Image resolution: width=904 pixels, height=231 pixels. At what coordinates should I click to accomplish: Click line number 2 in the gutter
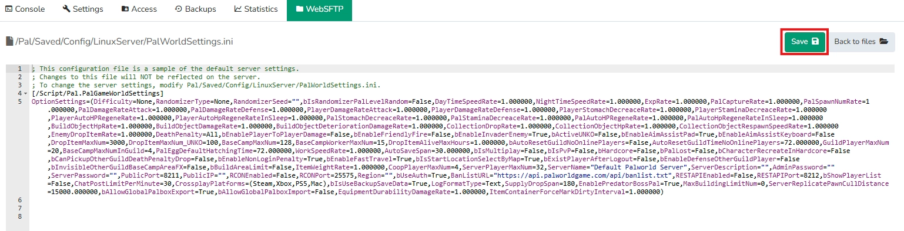click(x=20, y=77)
